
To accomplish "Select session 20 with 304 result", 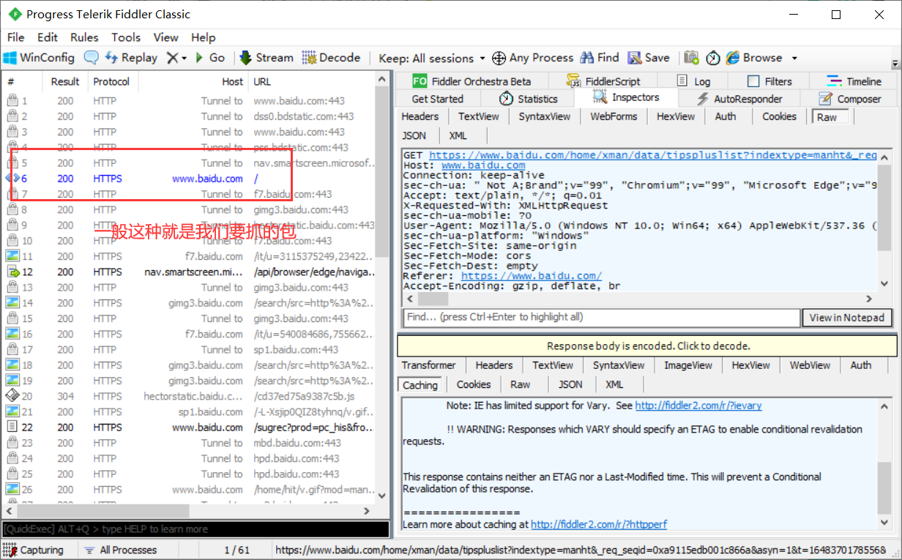I will pyautogui.click(x=189, y=396).
